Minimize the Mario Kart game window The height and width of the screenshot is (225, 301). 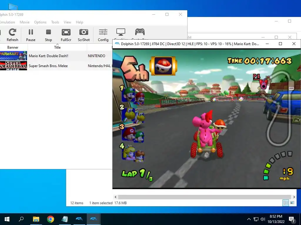click(x=267, y=44)
